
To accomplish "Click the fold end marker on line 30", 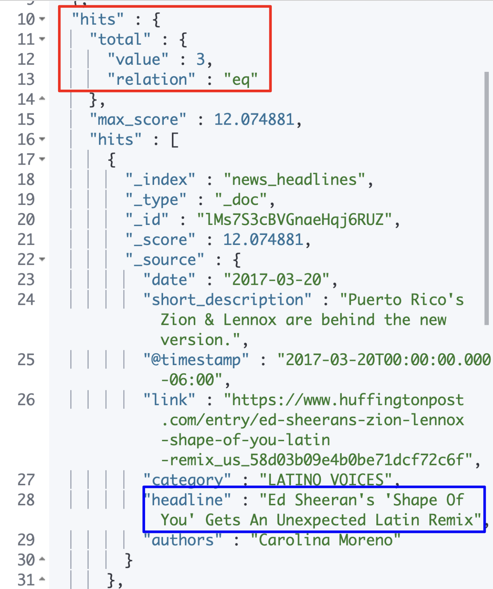I will coord(42,560).
